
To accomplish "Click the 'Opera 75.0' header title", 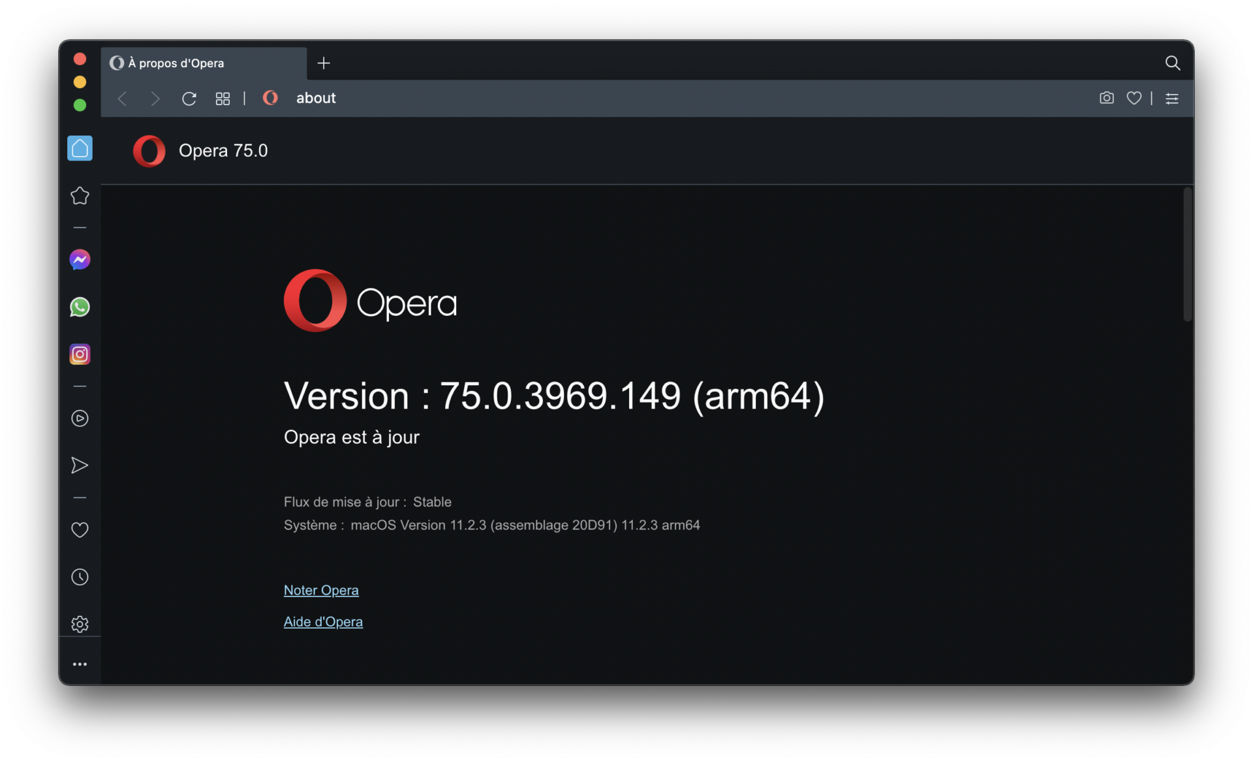I will [223, 151].
